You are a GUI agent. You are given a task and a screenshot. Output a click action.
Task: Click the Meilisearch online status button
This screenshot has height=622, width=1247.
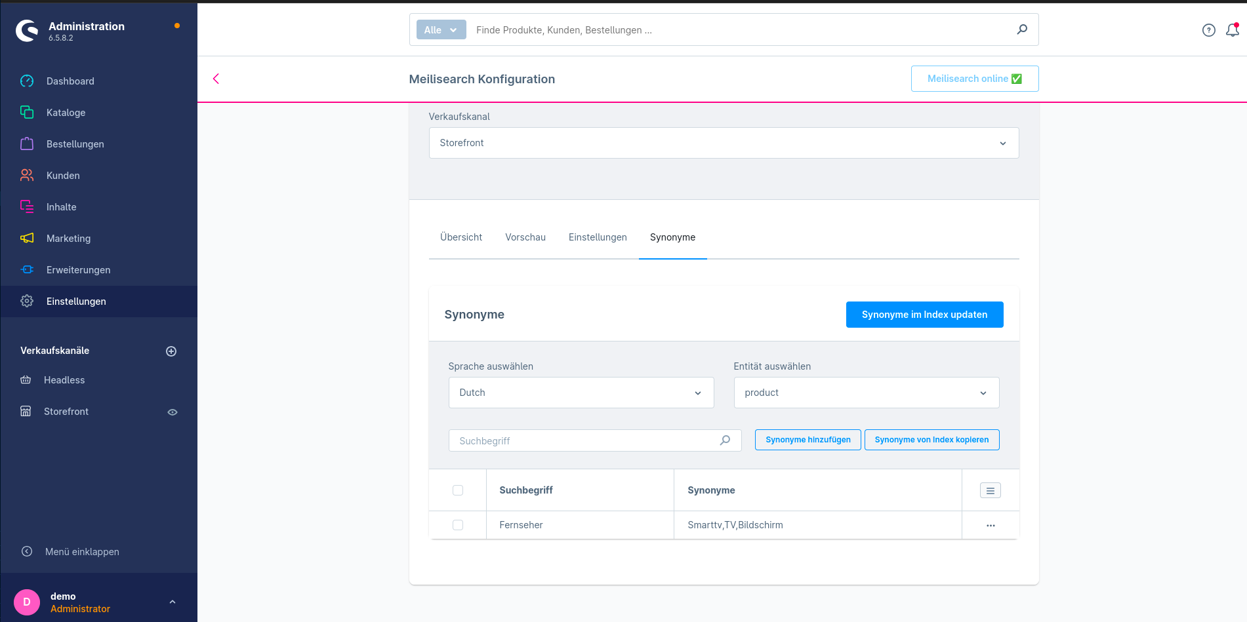975,79
